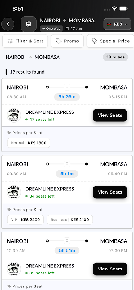Select Business KES 2100 price chip
The image size is (134, 290).
70,220
